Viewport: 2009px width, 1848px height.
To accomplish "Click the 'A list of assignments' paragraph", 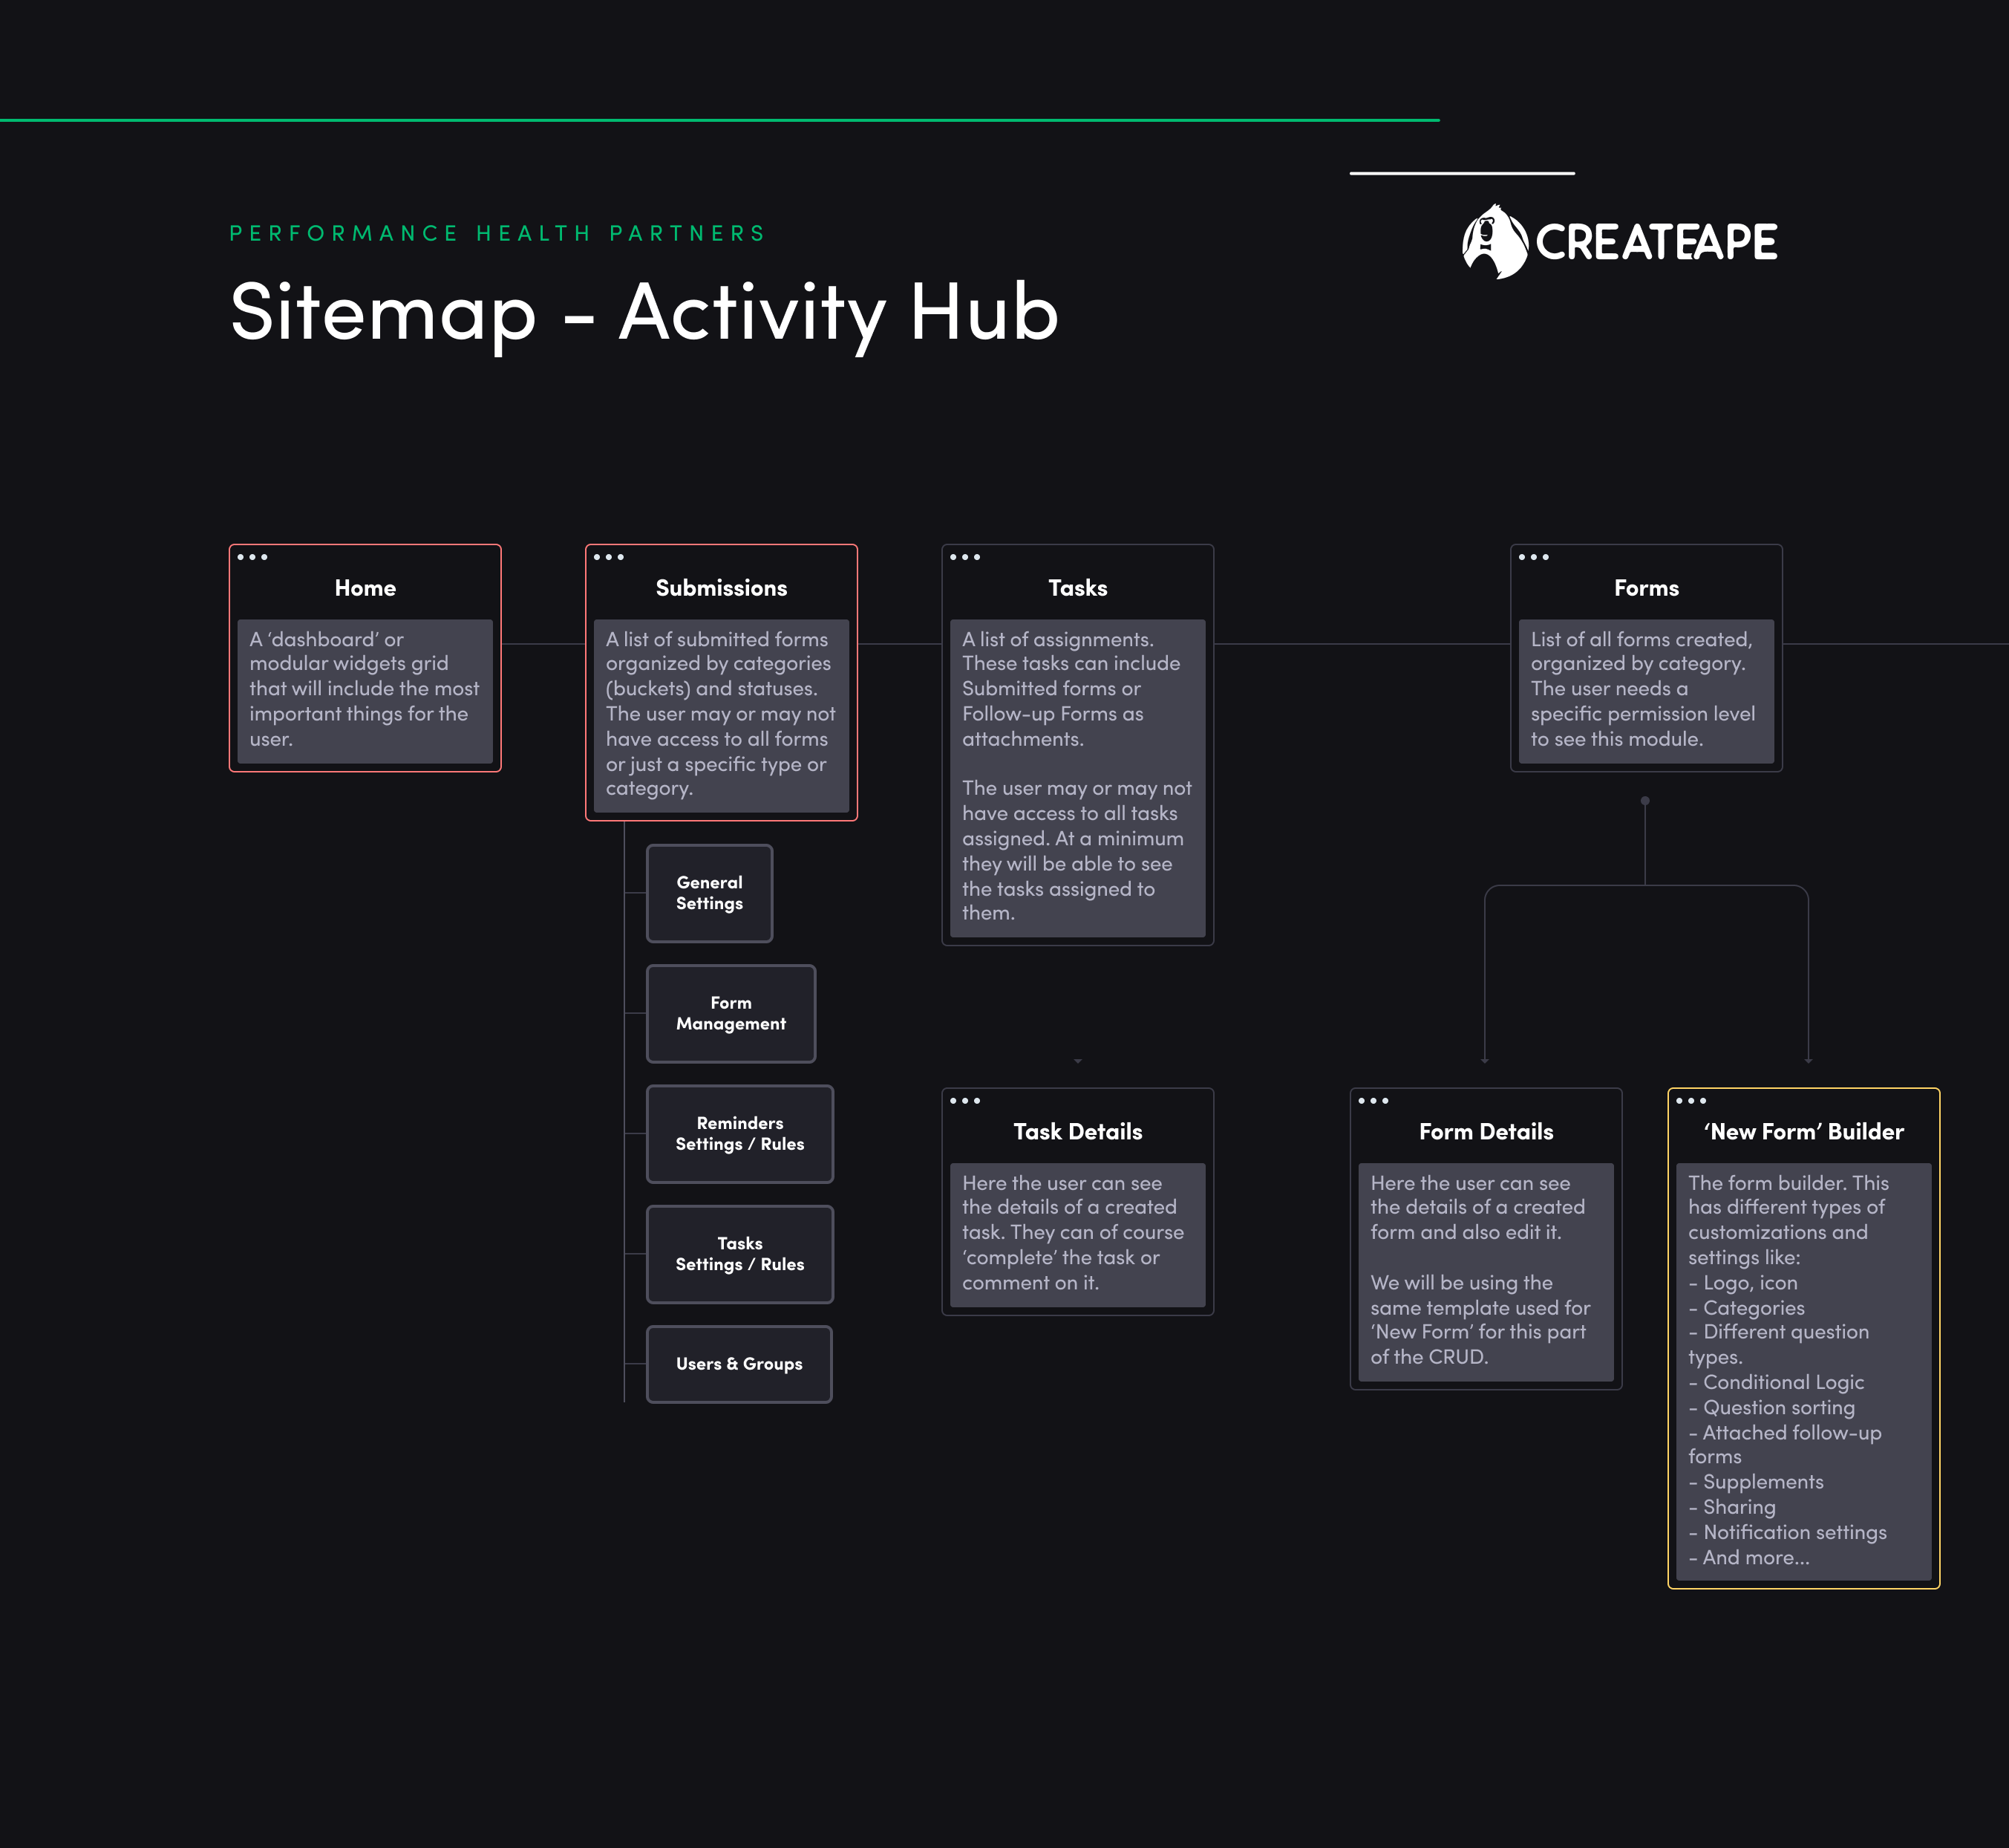I will (x=1071, y=689).
